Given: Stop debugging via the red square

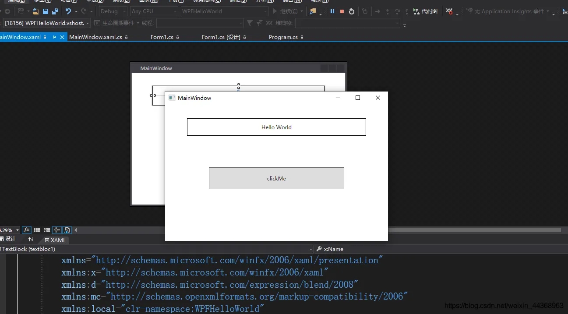Looking at the screenshot, I should (342, 11).
